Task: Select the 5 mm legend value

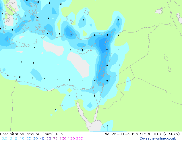Action: (16, 139)
